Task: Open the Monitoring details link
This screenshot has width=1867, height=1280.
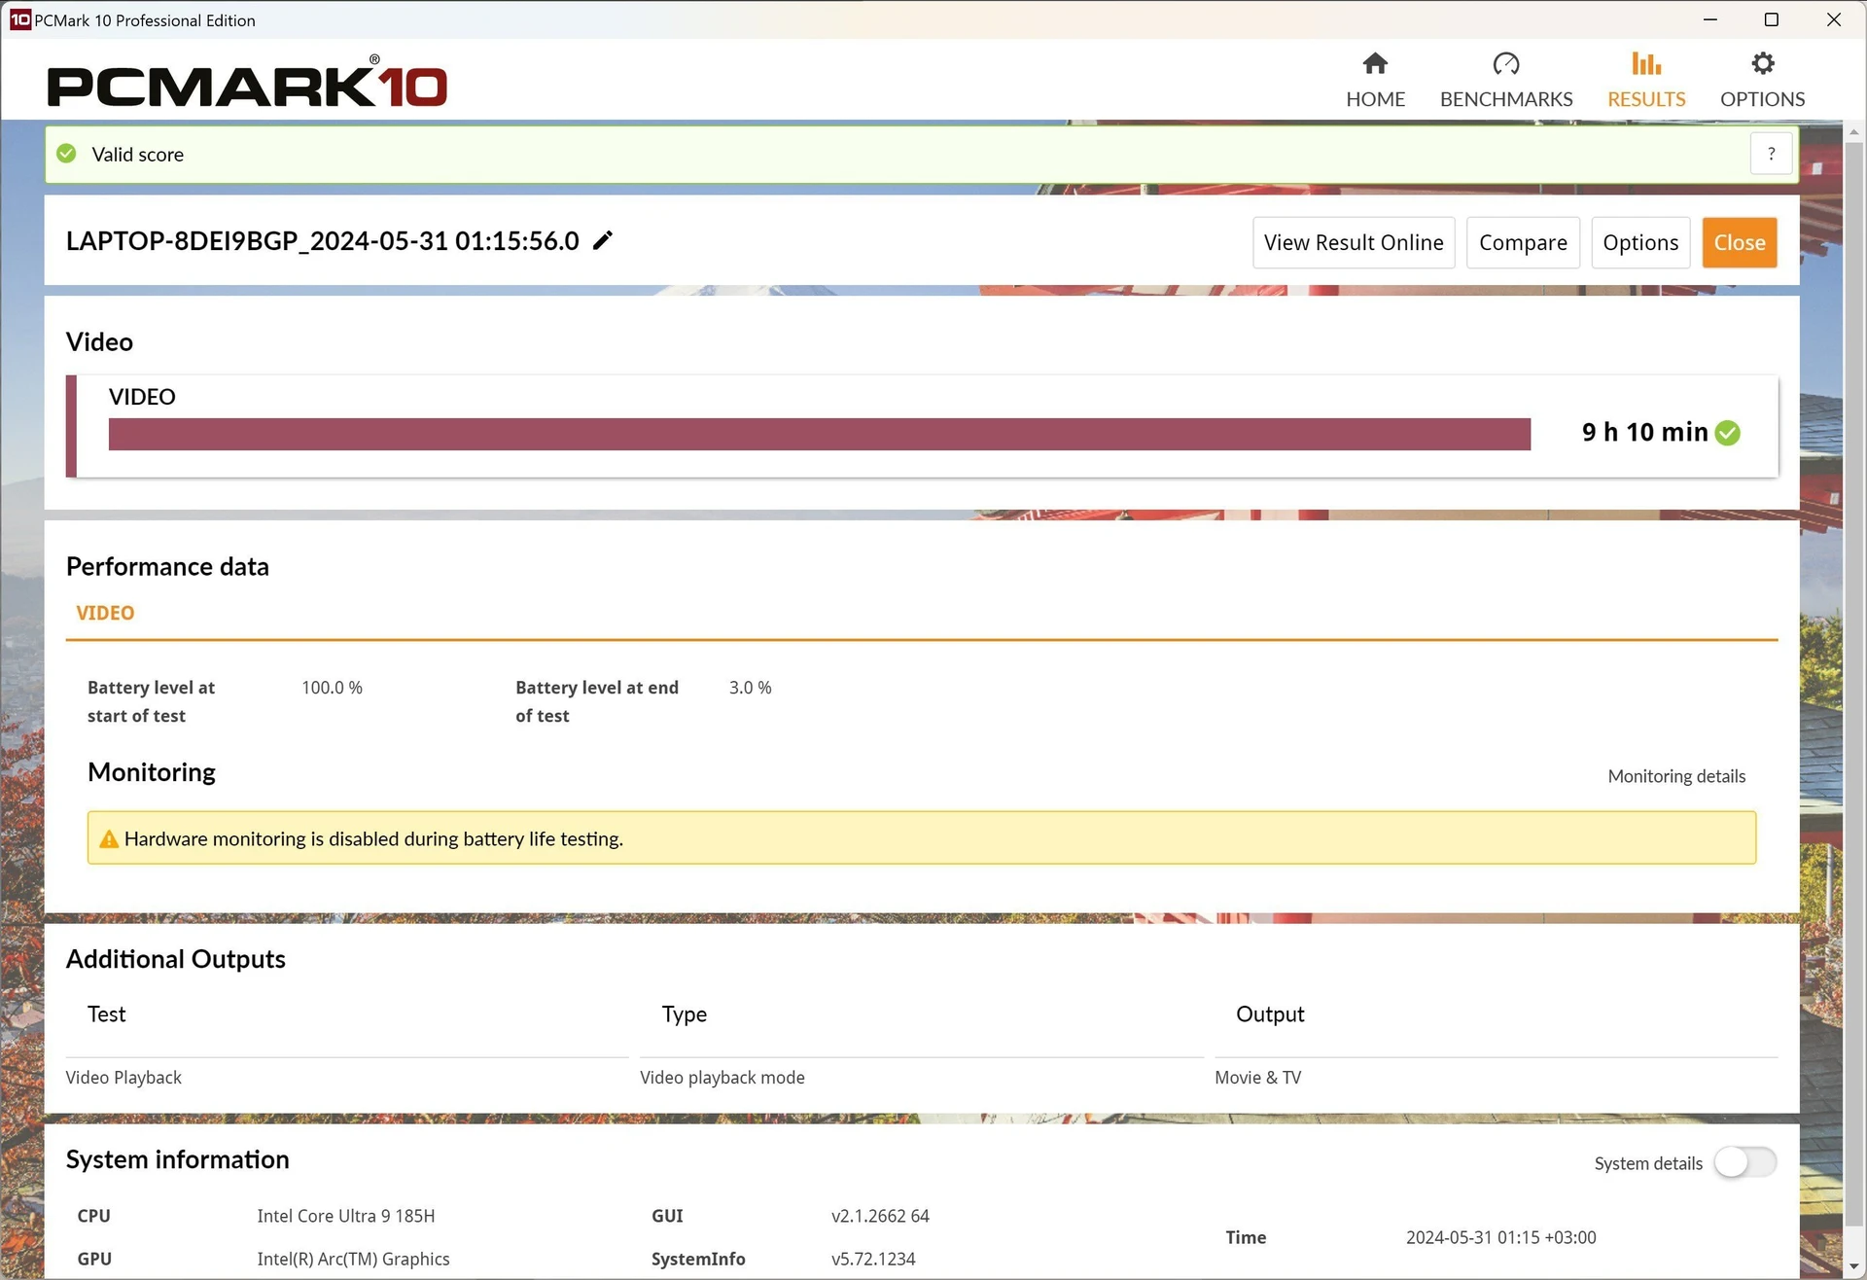Action: (x=1676, y=776)
